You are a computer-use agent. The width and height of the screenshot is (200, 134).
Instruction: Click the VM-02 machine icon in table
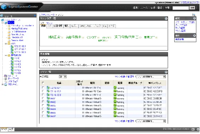pyautogui.click(x=48, y=102)
